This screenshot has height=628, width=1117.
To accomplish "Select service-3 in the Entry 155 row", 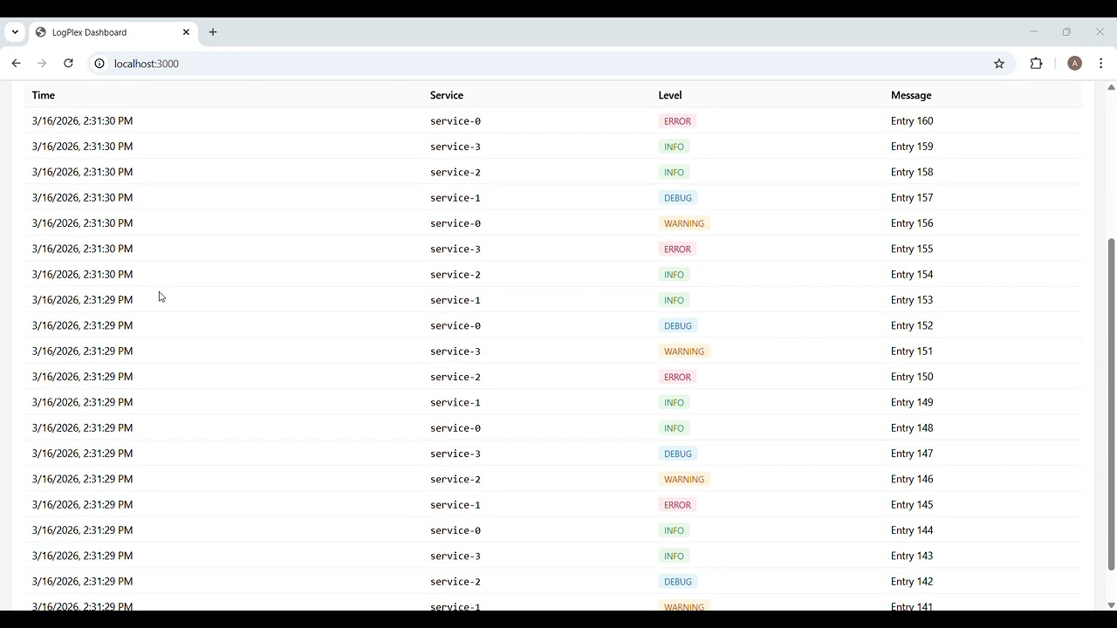I will click(456, 249).
